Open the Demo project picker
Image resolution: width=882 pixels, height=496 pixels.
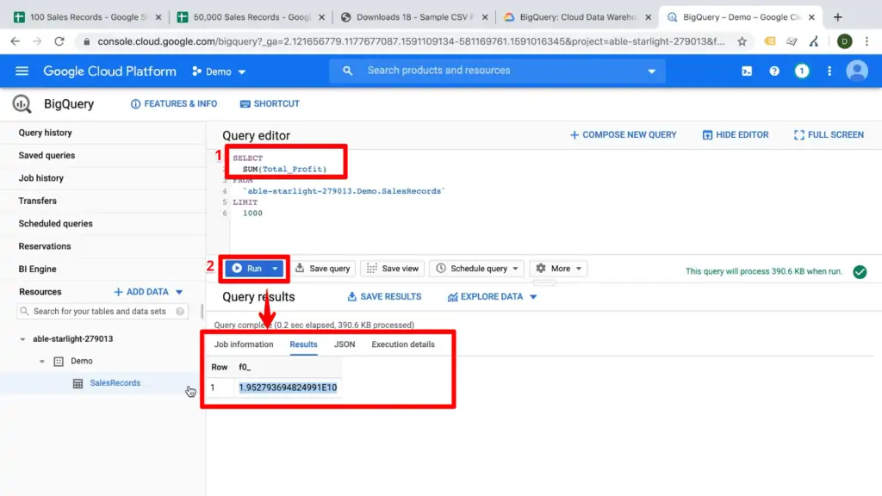(x=218, y=72)
